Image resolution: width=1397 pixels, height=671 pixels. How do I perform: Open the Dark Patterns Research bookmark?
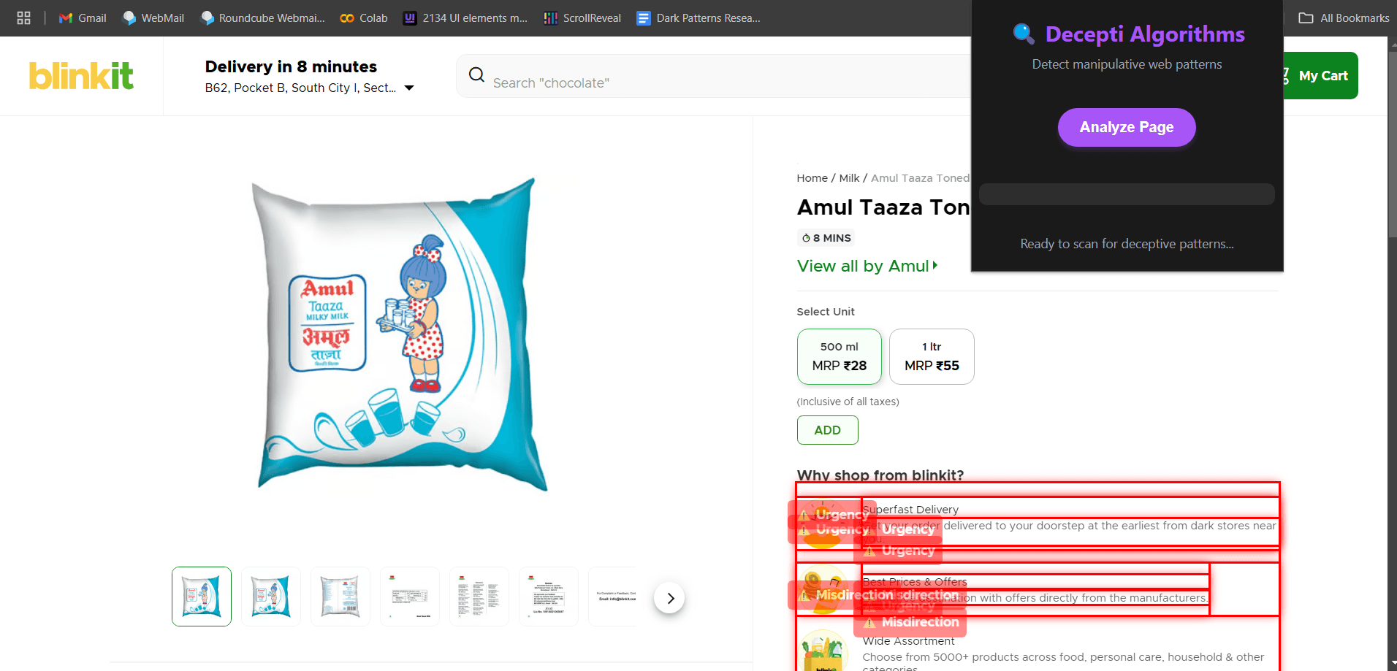pos(698,18)
